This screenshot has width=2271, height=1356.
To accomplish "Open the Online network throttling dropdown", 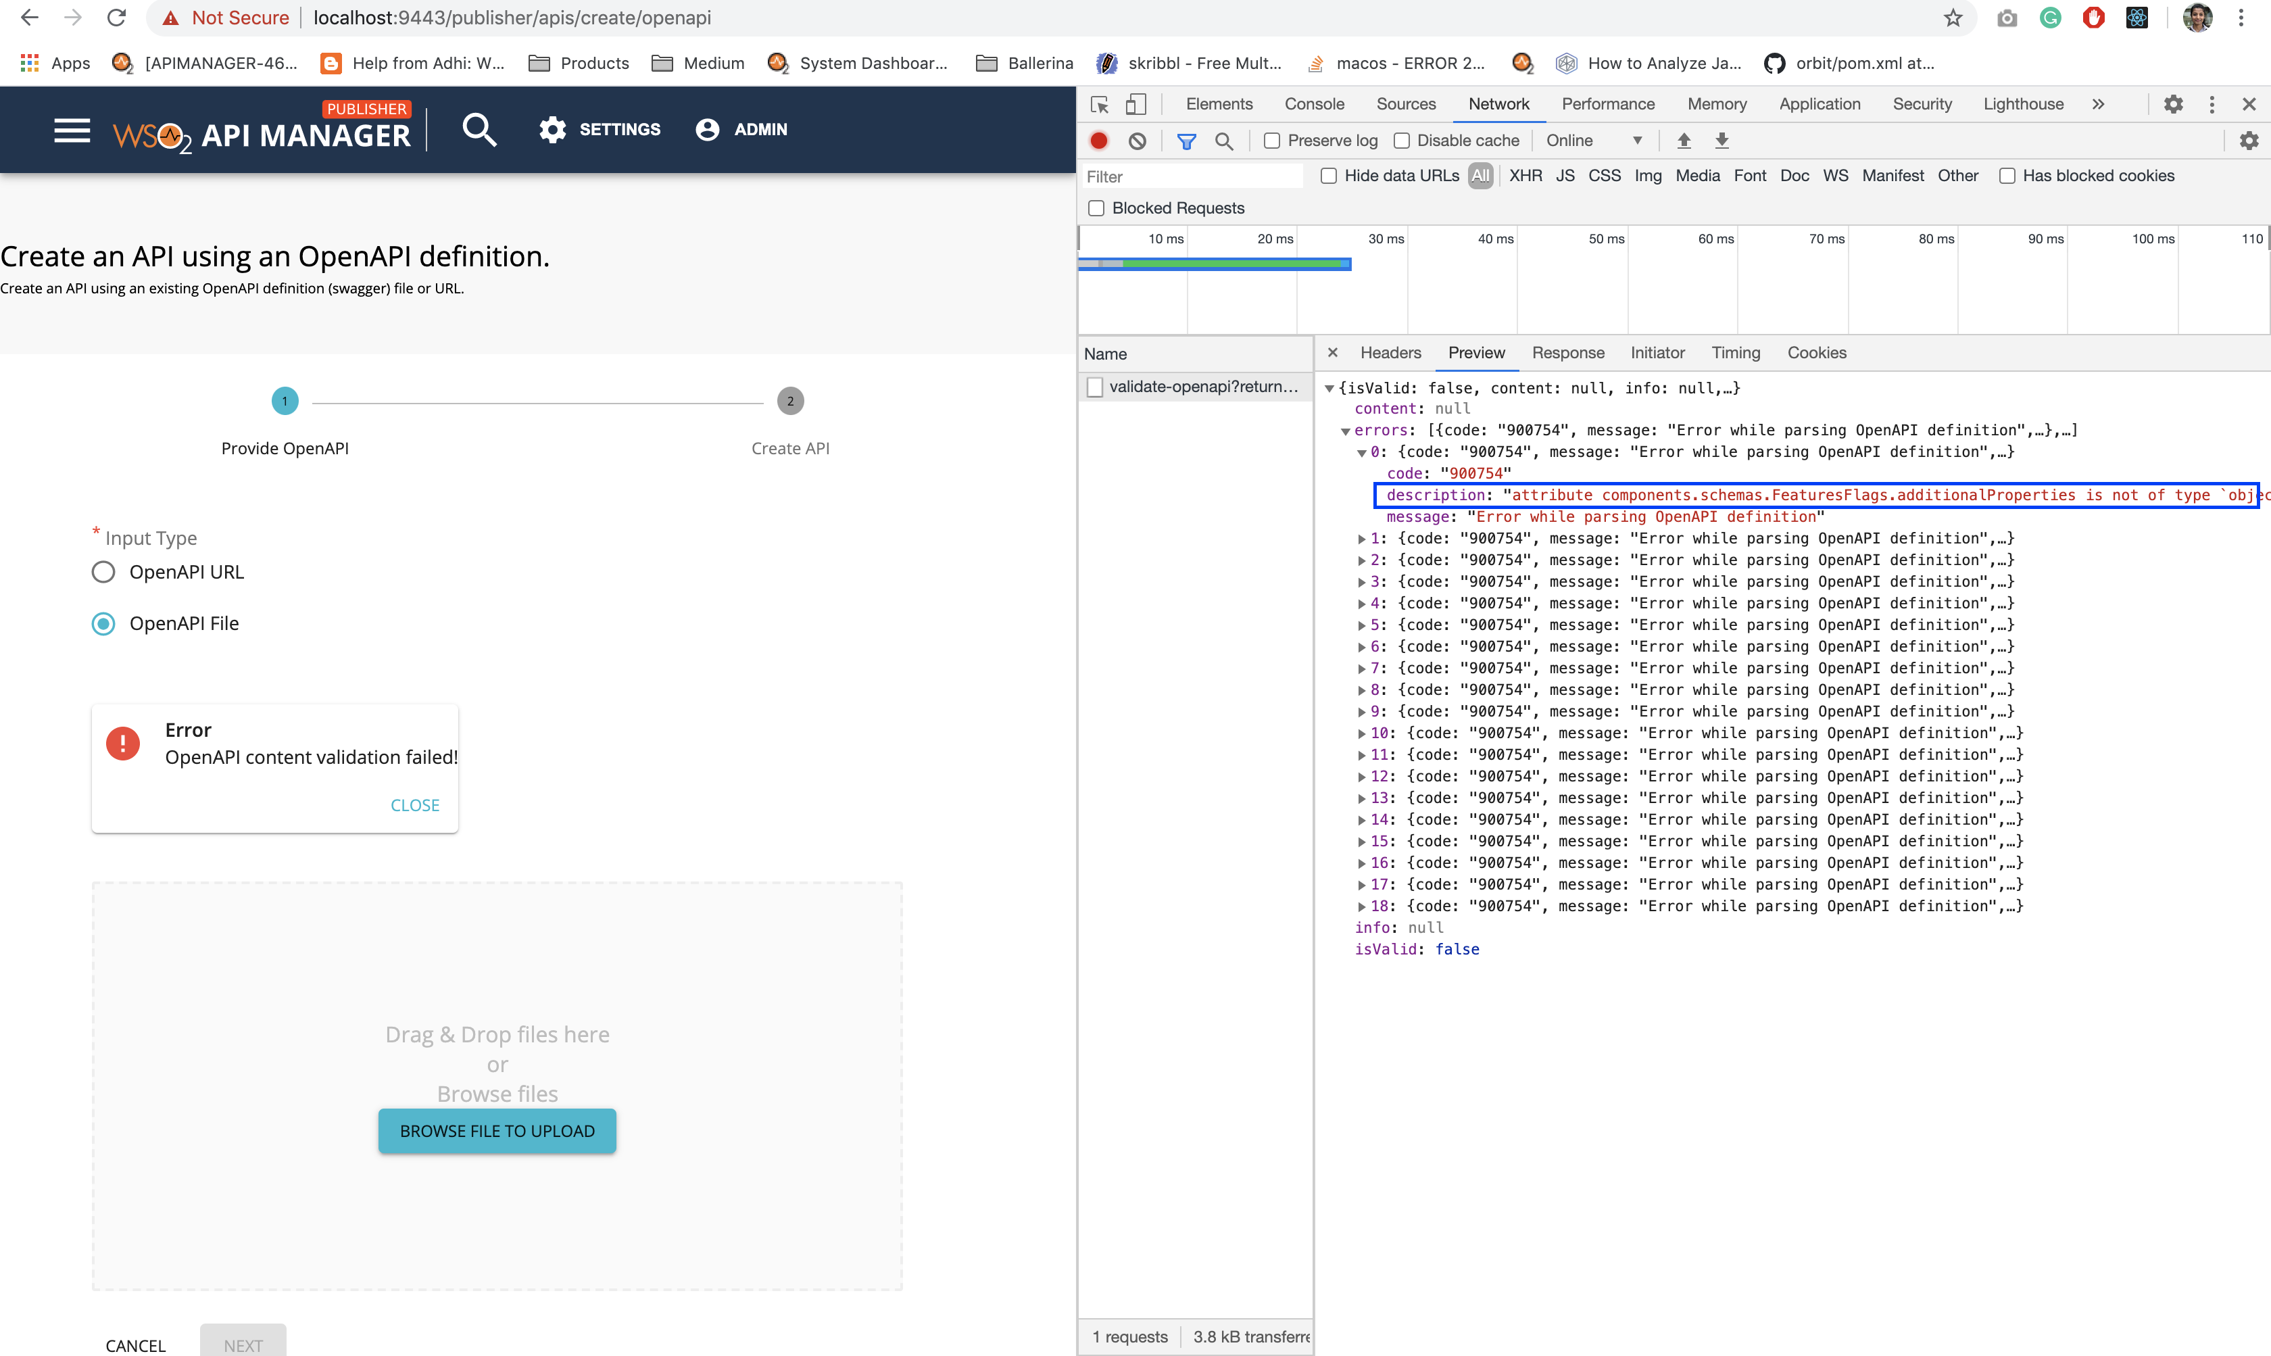I will tap(1595, 140).
